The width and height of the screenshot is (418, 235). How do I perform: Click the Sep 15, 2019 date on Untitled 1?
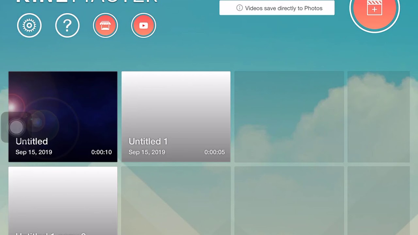click(147, 152)
